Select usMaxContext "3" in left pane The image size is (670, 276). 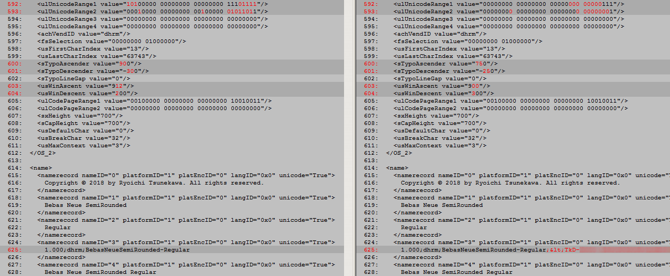pyautogui.click(x=84, y=145)
